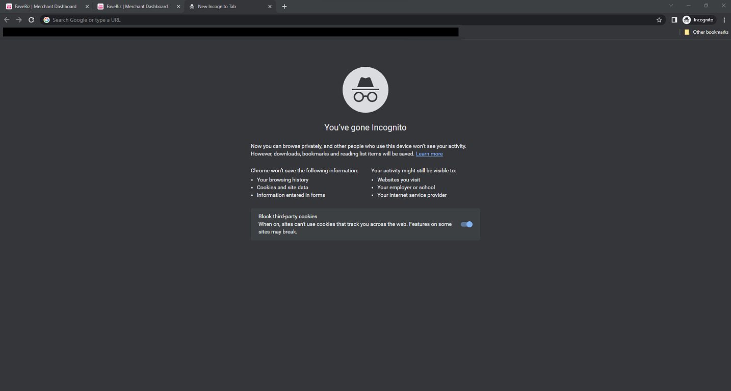
Task: Click the 'Block third-party cookies' title text
Action: (288, 217)
